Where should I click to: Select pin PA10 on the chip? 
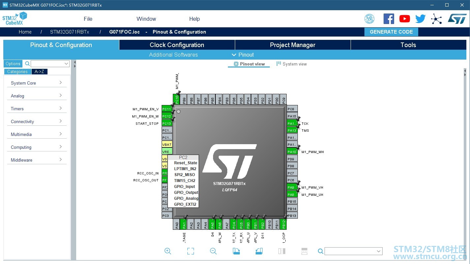[x=292, y=152]
